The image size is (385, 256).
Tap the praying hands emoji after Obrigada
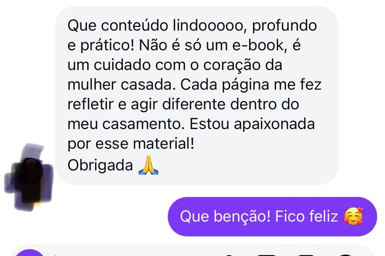[x=148, y=165]
